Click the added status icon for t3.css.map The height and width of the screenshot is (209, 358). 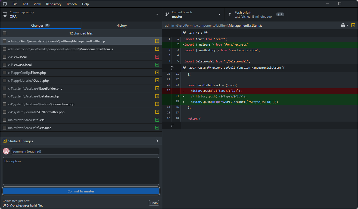[x=157, y=128]
